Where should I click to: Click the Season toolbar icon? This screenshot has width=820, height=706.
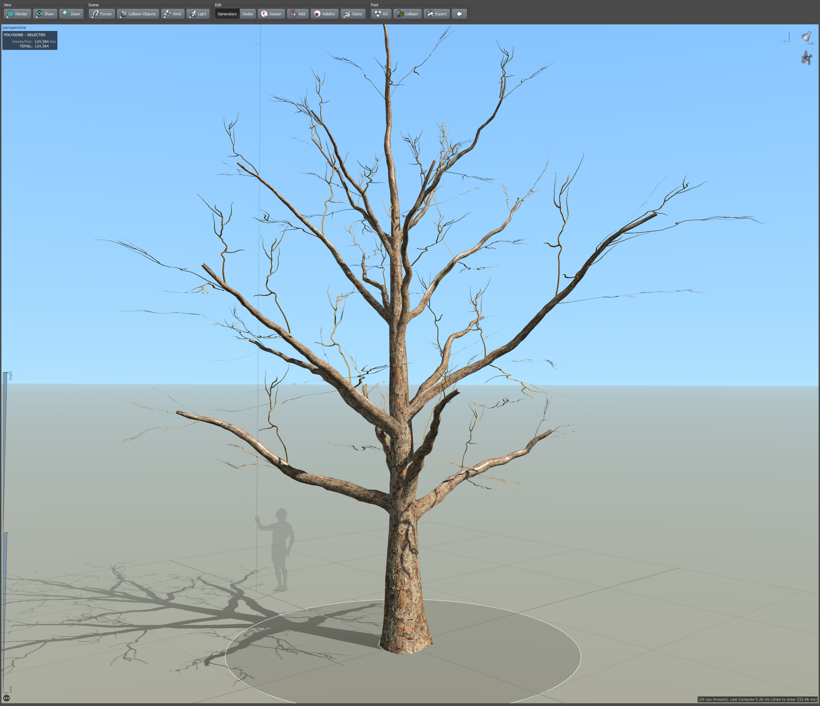271,14
